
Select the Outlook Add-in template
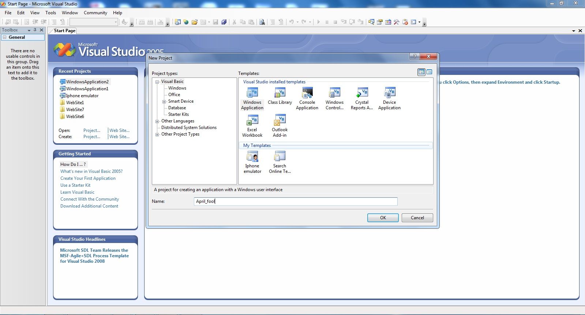pos(280,126)
